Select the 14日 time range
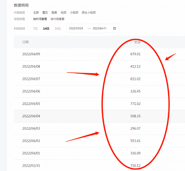Image resolution: width=185 pixels, height=171 pixels. coord(46,28)
